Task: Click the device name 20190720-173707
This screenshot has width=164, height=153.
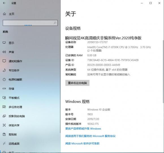Action: pyautogui.click(x=97, y=42)
